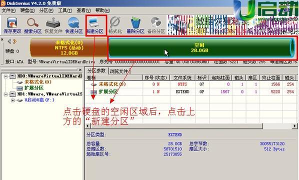Image resolution: width=299 pixels, height=180 pixels.
Task: Collapse the HD0 VMware disk tree node
Action: click(x=5, y=76)
